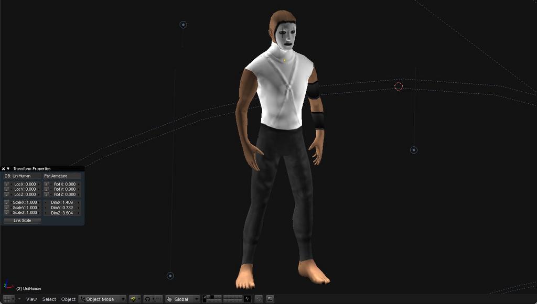This screenshot has width=537, height=304.
Task: Select the lamp object near the floor left
Action: tap(170, 276)
